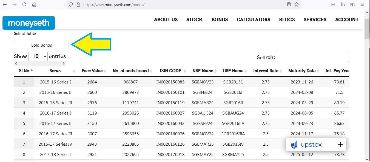Open the Show entries dropdown
This screenshot has width=370, height=162.
coord(38,56)
